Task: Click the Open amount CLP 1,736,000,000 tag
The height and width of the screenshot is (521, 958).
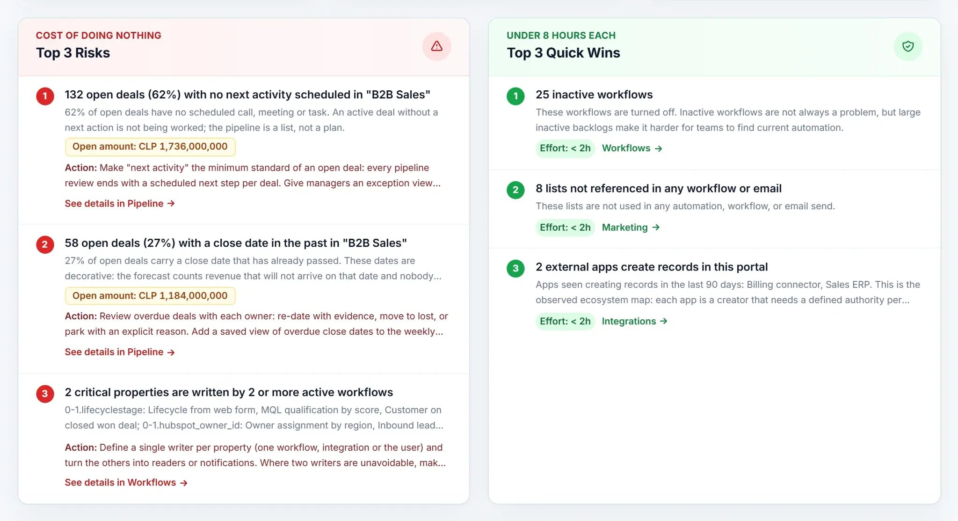Action: click(150, 147)
